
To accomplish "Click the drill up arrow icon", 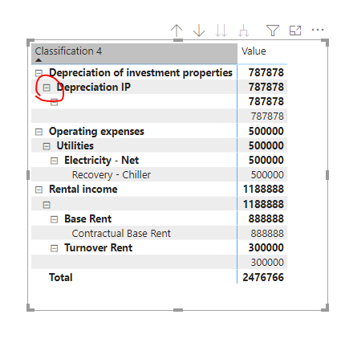I will tap(177, 31).
